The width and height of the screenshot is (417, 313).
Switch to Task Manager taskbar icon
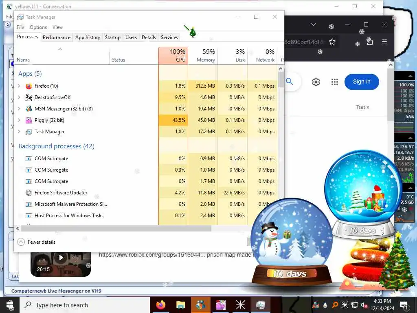coord(260,305)
